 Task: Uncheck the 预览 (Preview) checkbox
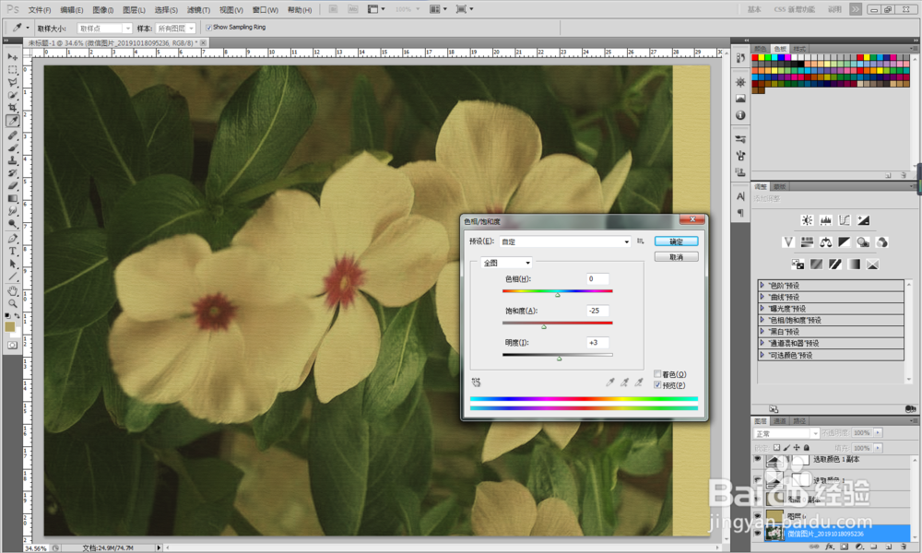[x=656, y=384]
